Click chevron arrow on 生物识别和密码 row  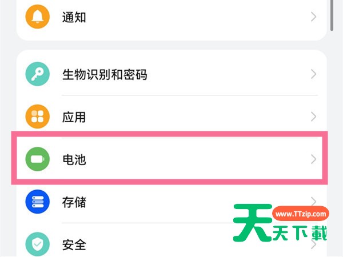point(313,74)
